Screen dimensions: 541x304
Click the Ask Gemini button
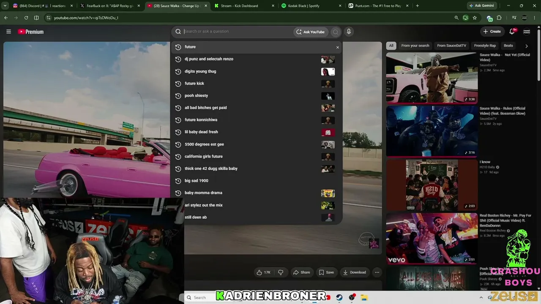point(481,6)
